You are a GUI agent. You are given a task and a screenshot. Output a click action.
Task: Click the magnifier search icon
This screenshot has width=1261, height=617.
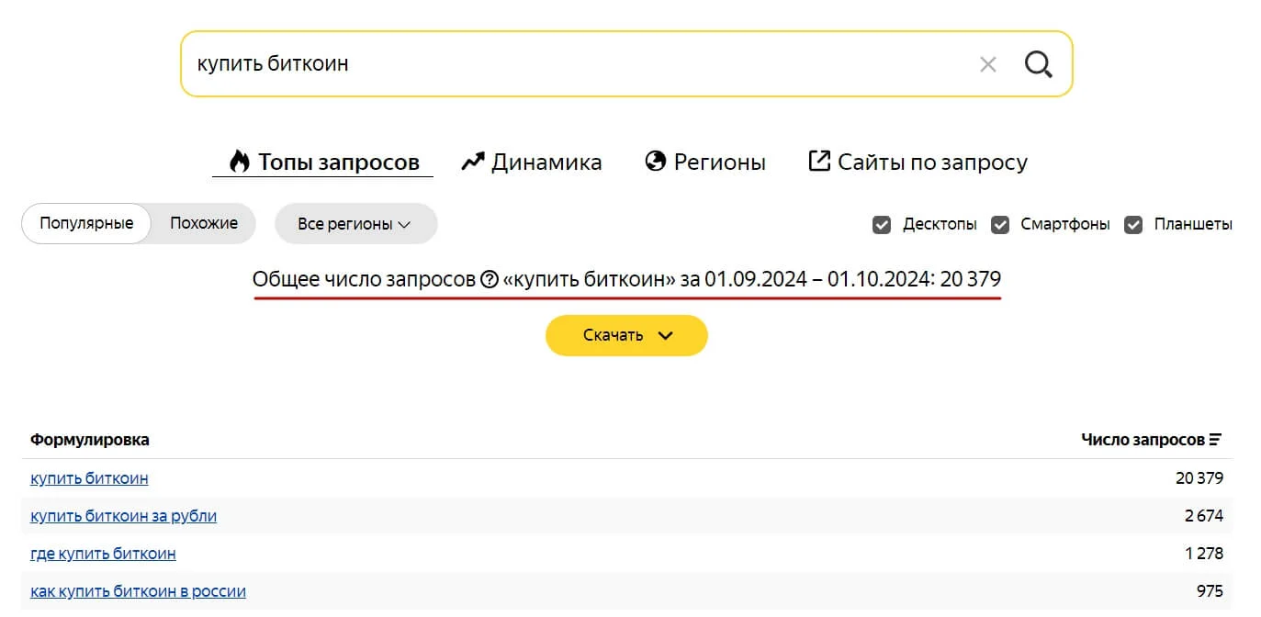[x=1038, y=64]
